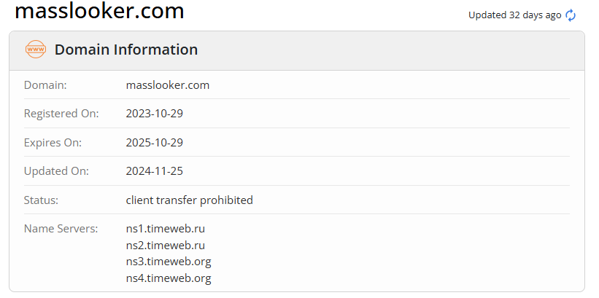The image size is (599, 298).
Task: Click the "Registered On:" label
Action: pos(61,114)
